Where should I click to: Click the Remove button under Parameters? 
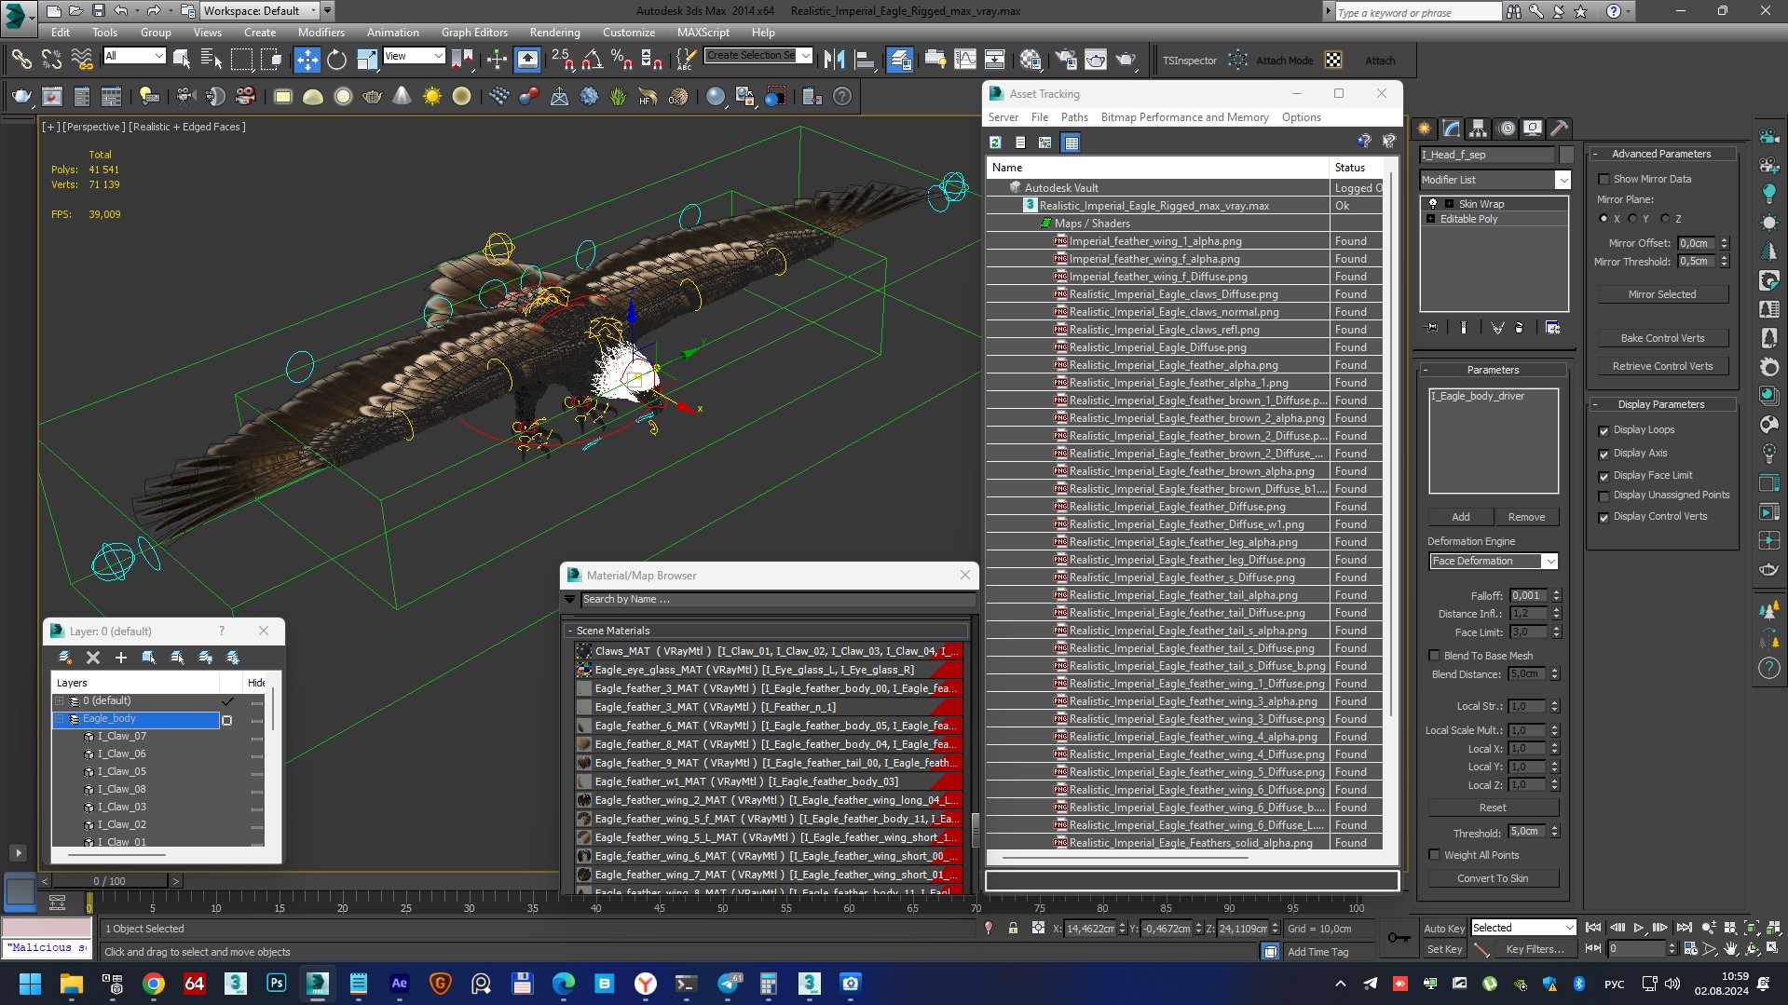pyautogui.click(x=1526, y=517)
